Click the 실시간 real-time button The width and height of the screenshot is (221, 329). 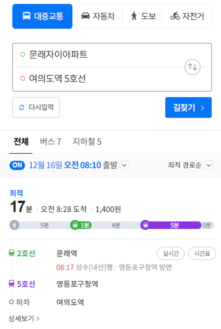pos(170,253)
